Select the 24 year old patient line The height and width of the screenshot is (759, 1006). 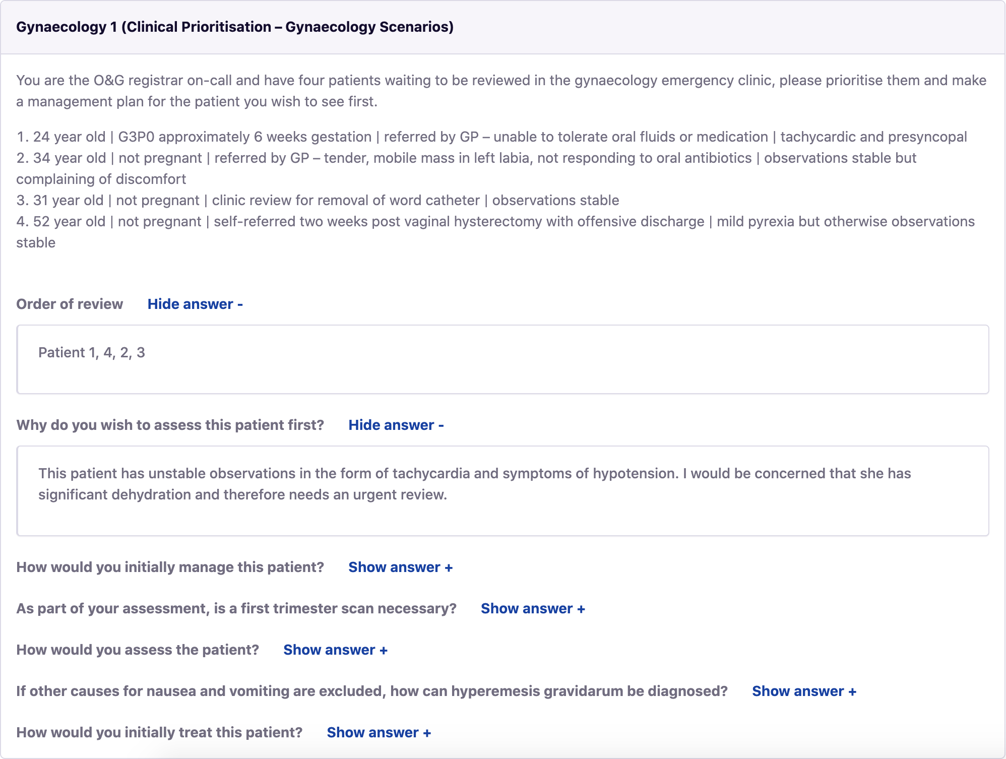click(x=491, y=137)
